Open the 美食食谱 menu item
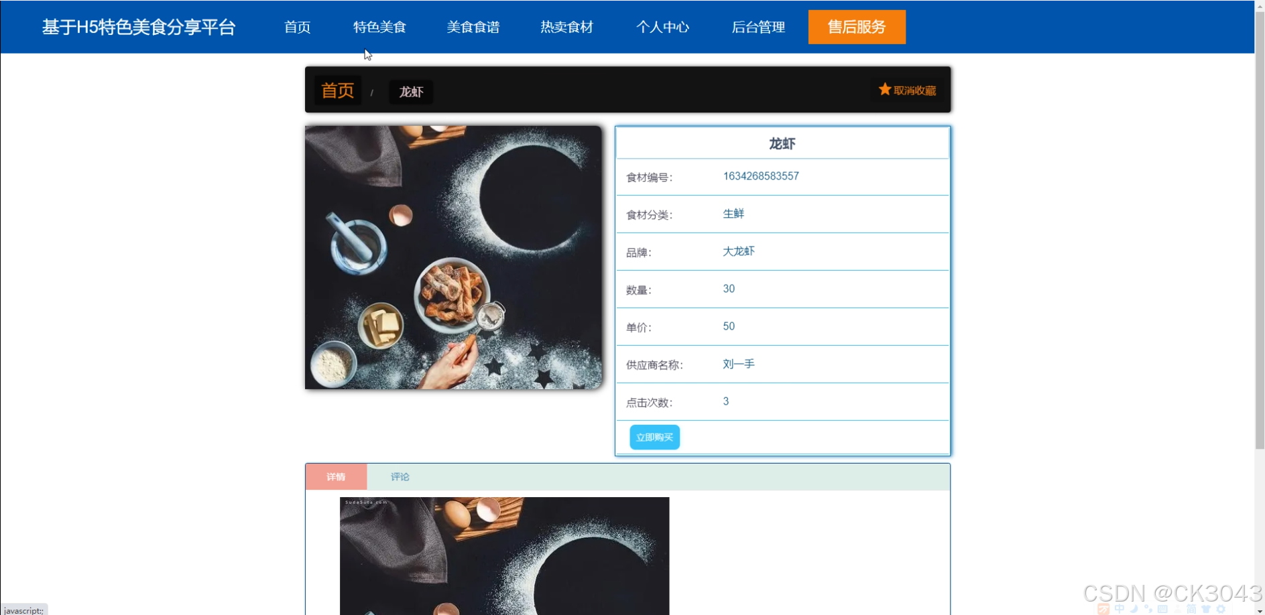The height and width of the screenshot is (615, 1265). coord(473,27)
